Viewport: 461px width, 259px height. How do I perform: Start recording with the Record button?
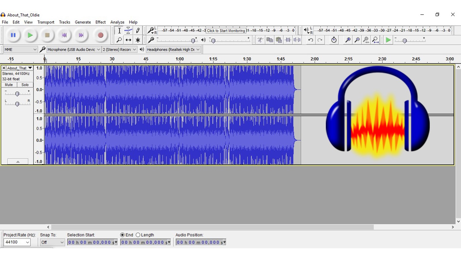(100, 35)
